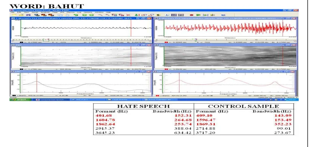Click the red cursor in left waveform

coord(131,28)
